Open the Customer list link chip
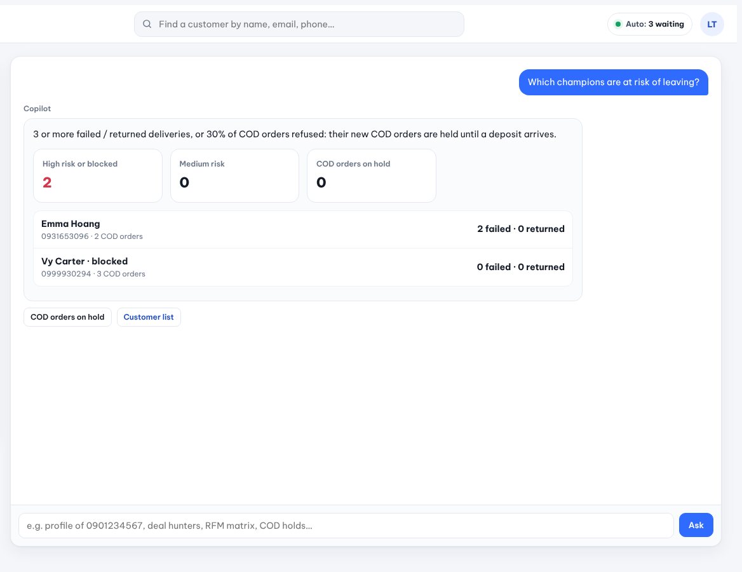The height and width of the screenshot is (572, 742). pyautogui.click(x=149, y=317)
